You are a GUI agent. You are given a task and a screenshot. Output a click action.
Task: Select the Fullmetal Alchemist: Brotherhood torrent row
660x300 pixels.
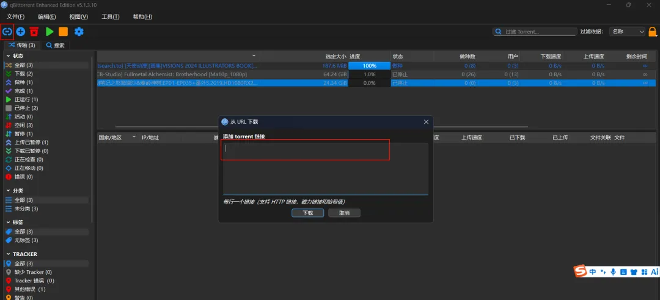pos(376,74)
